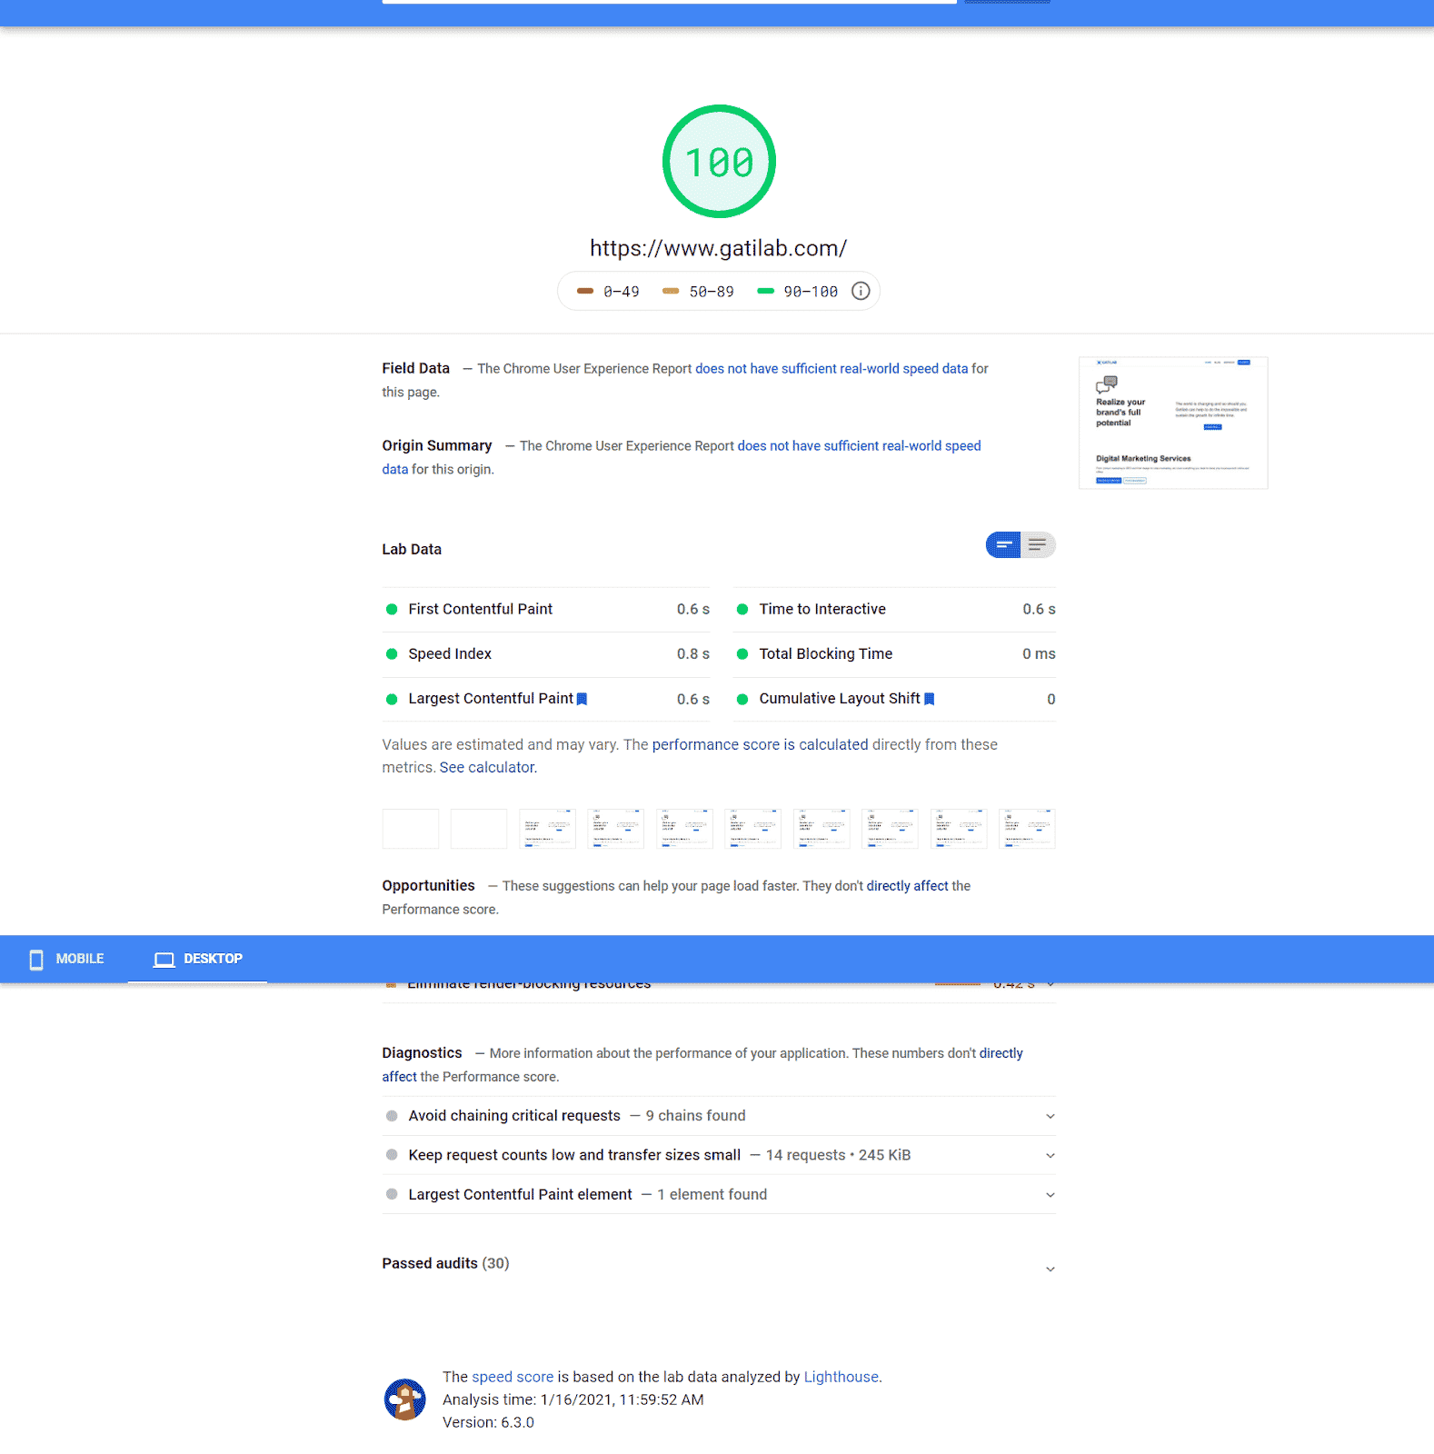This screenshot has height=1454, width=1434.
Task: Click the Time to Interactive metric
Action: coord(894,610)
